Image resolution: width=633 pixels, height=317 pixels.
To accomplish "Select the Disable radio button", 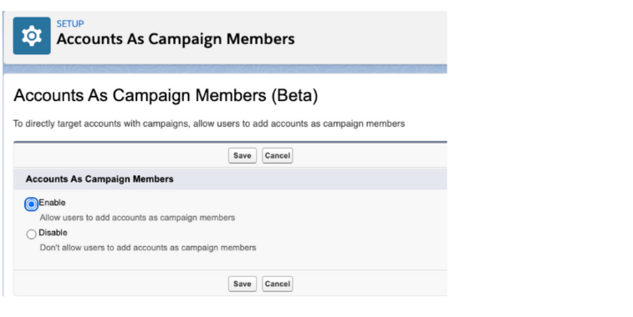I will (x=31, y=234).
